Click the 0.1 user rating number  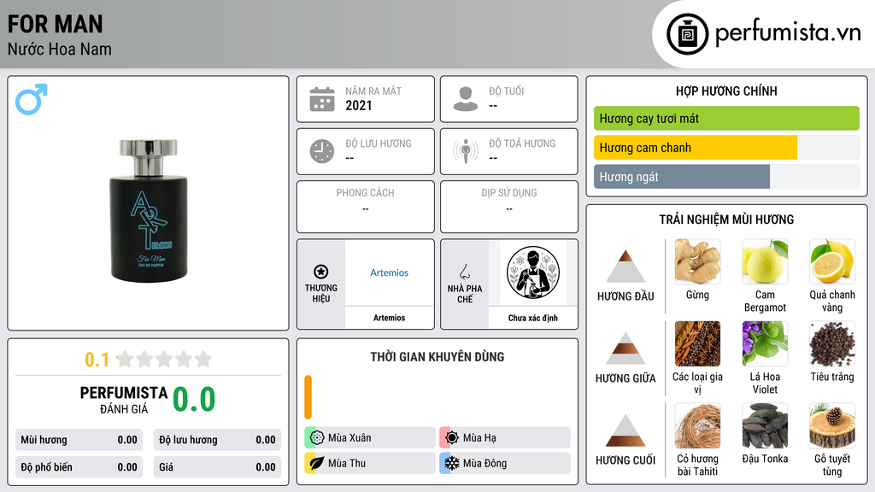pyautogui.click(x=97, y=360)
